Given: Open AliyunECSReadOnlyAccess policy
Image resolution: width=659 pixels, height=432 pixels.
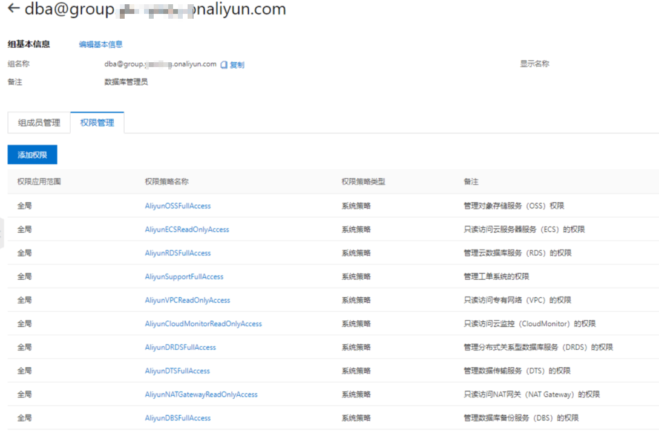Looking at the screenshot, I should click(187, 230).
